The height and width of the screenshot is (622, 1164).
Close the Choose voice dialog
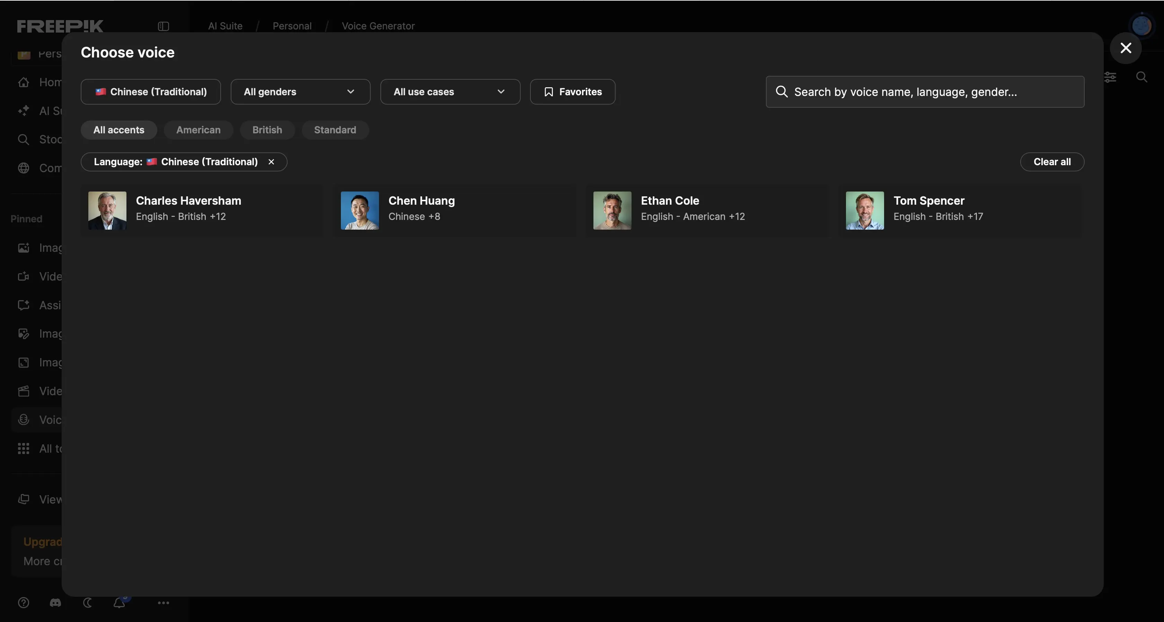pos(1126,48)
